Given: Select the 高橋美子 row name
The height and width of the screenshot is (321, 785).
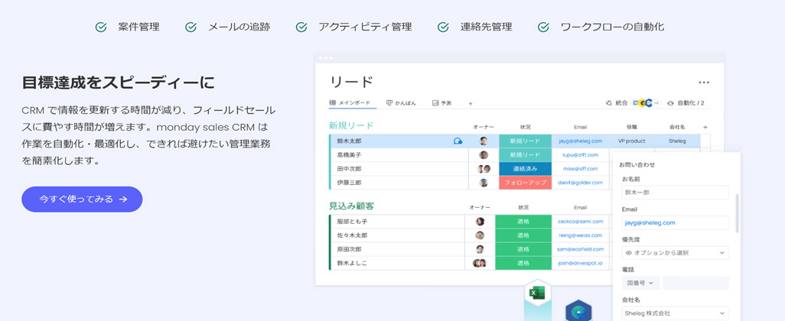Looking at the screenshot, I should (349, 155).
